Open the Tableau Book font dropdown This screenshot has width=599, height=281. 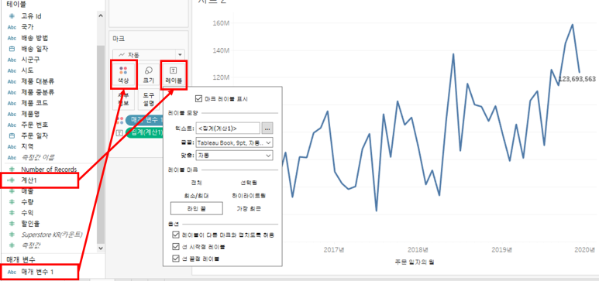pyautogui.click(x=234, y=142)
